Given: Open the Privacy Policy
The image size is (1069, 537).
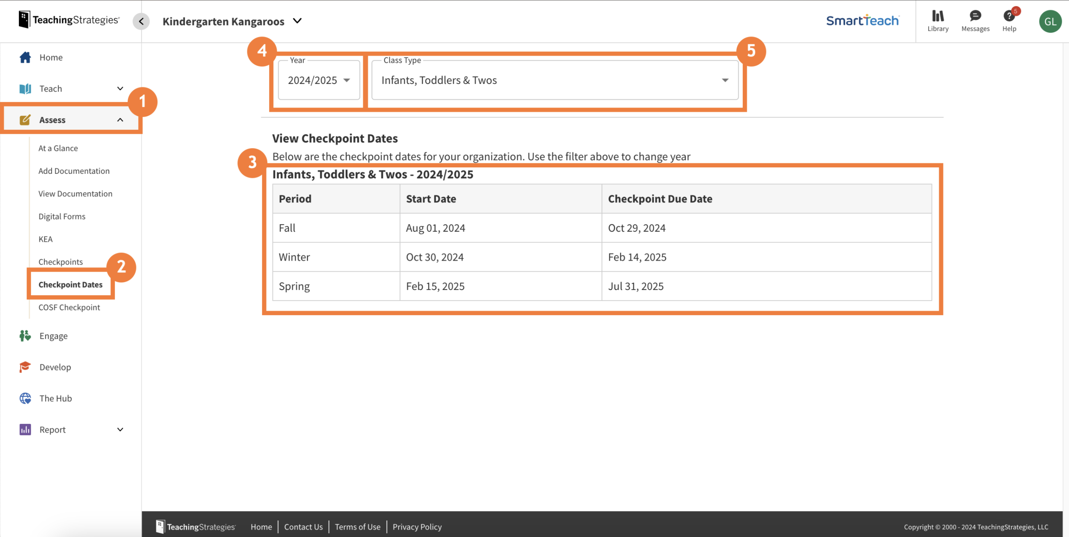Looking at the screenshot, I should pos(417,526).
